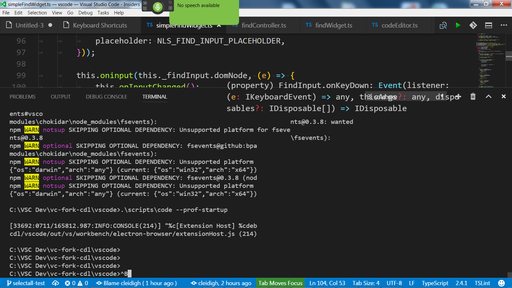The width and height of the screenshot is (512, 288).
Task: Toggle editor layout with the split icon
Action: (x=488, y=25)
